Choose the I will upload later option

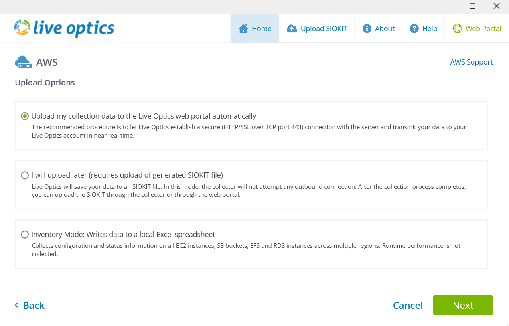point(24,175)
